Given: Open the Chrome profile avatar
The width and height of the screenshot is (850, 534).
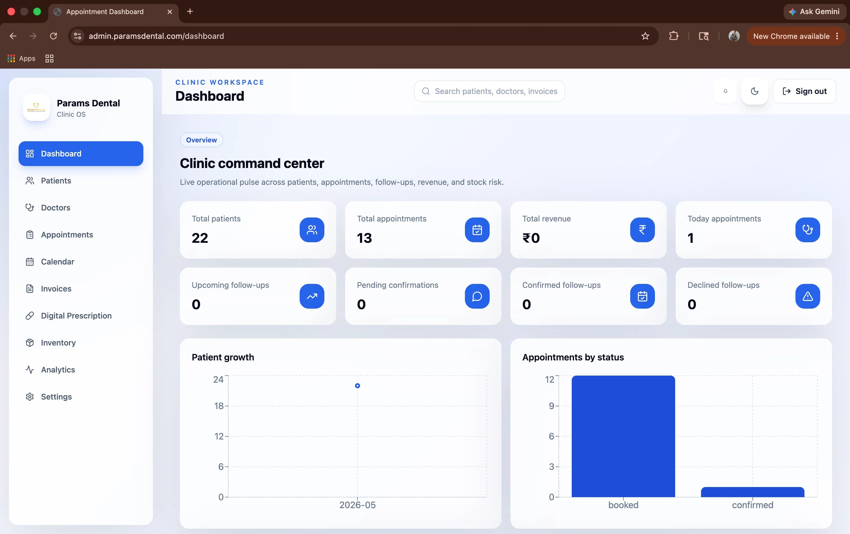Looking at the screenshot, I should point(734,36).
